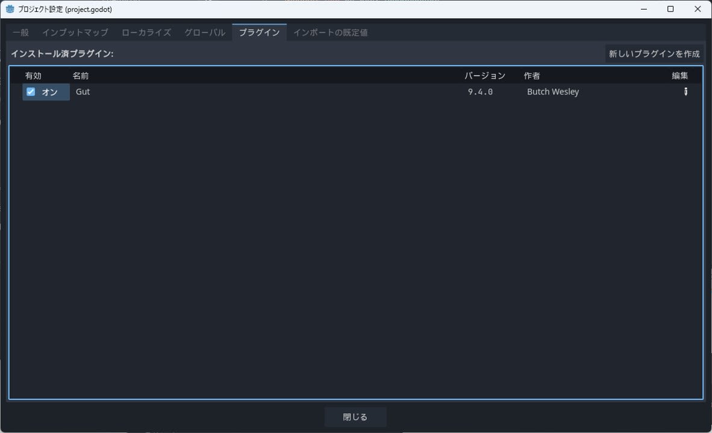Select the プラグイン tab

pyautogui.click(x=259, y=32)
